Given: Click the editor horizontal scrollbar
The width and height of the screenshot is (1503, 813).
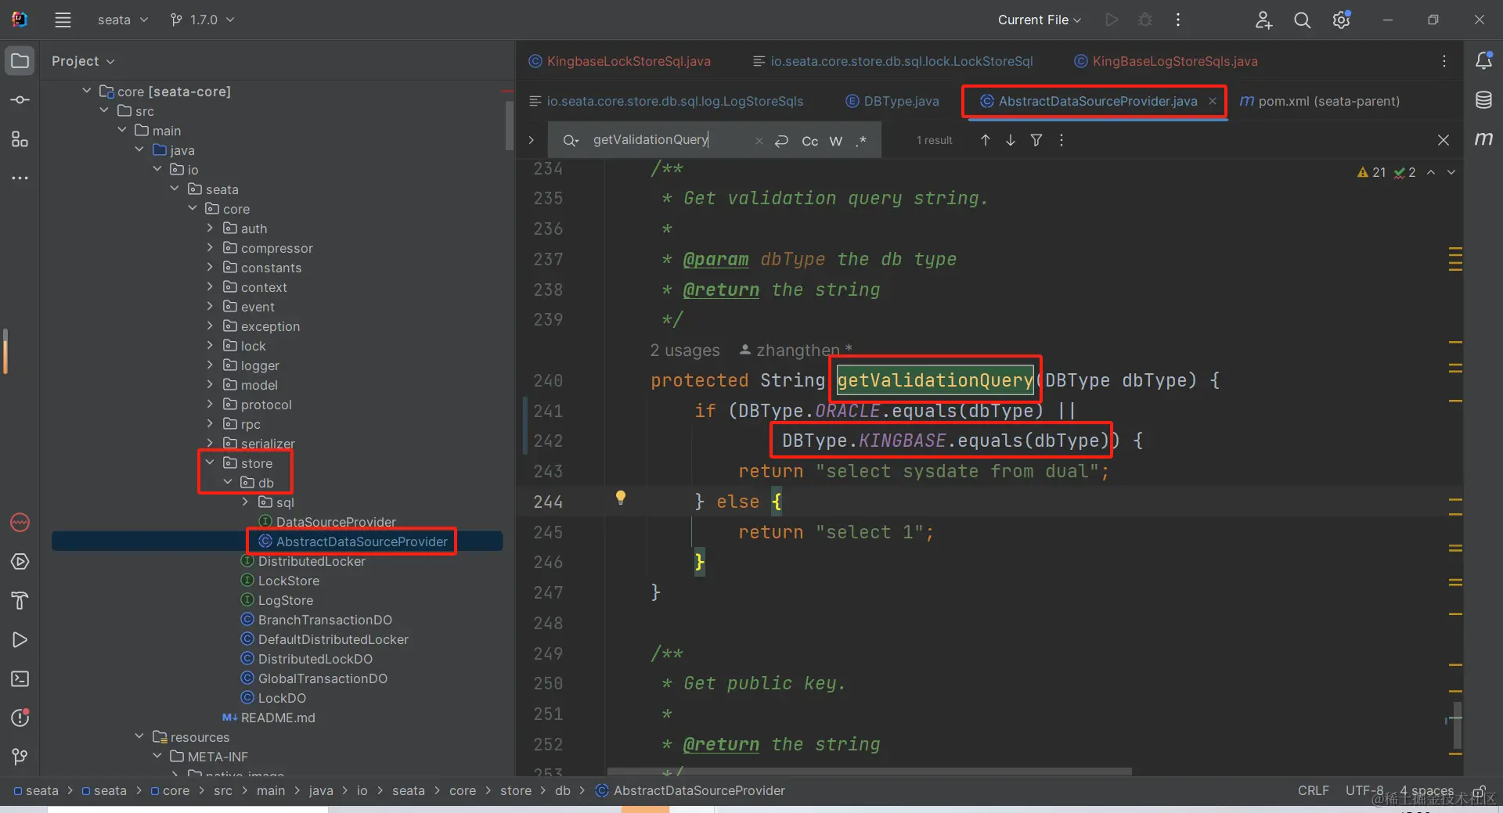Looking at the screenshot, I should pyautogui.click(x=869, y=772).
